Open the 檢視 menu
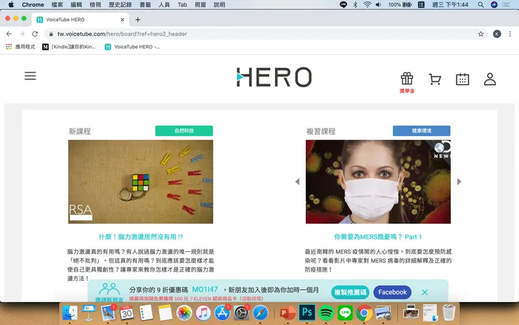The height and width of the screenshot is (325, 519). click(95, 5)
